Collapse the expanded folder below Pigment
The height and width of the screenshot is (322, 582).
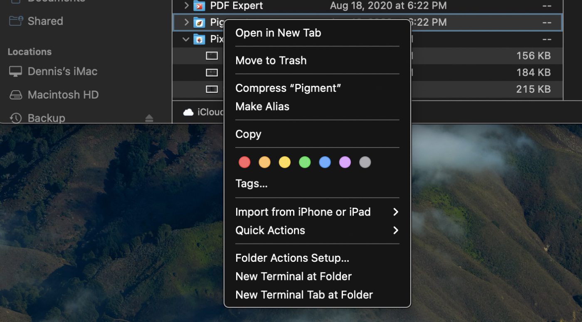point(186,39)
